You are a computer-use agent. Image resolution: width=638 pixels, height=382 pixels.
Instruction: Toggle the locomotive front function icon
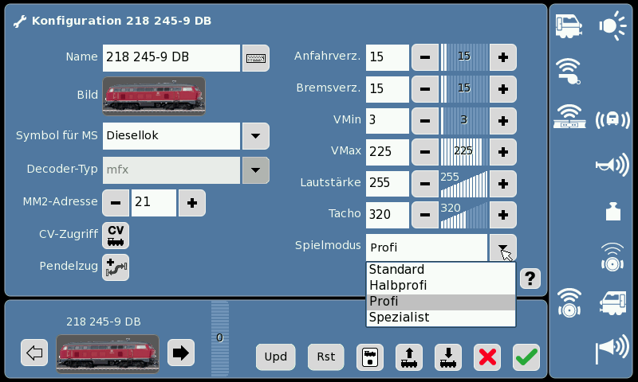(569, 26)
